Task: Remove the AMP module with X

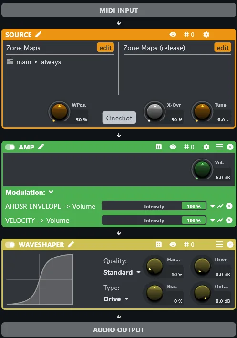Action: [x=230, y=147]
